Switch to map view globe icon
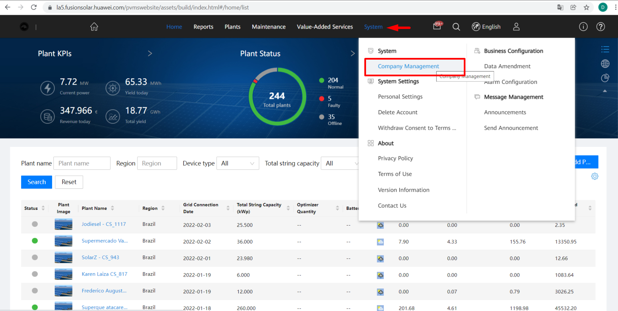618x311 pixels. 605,64
